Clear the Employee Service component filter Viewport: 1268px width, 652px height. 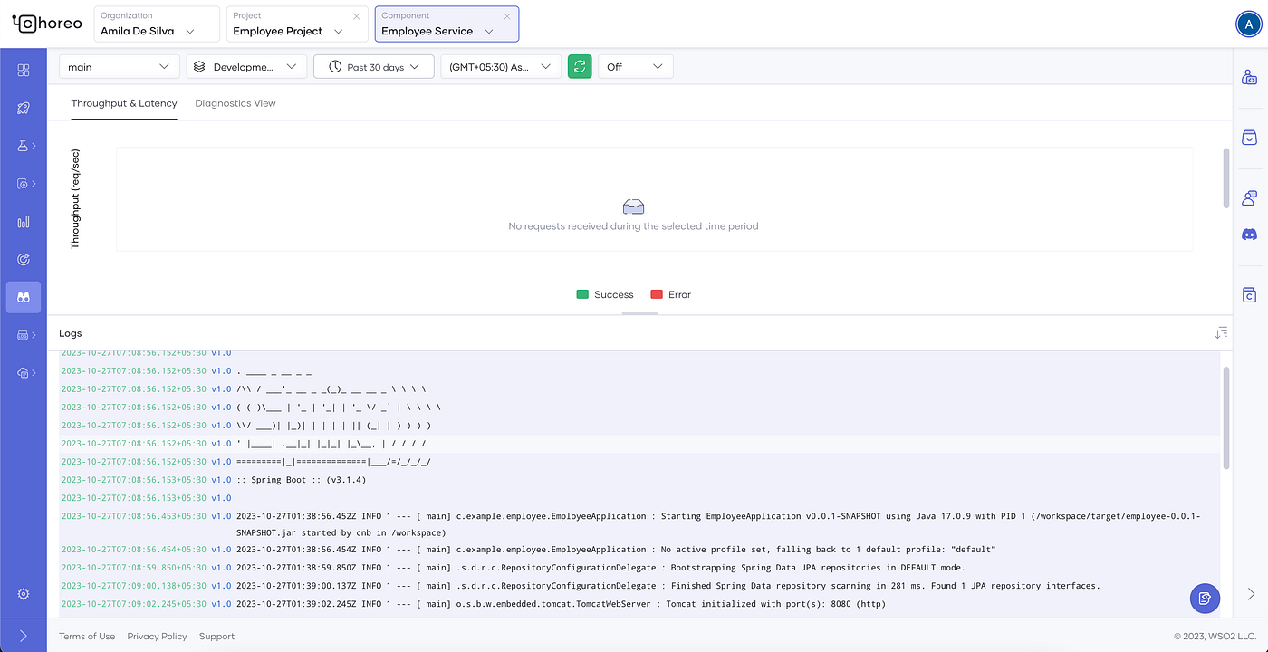pyautogui.click(x=506, y=16)
